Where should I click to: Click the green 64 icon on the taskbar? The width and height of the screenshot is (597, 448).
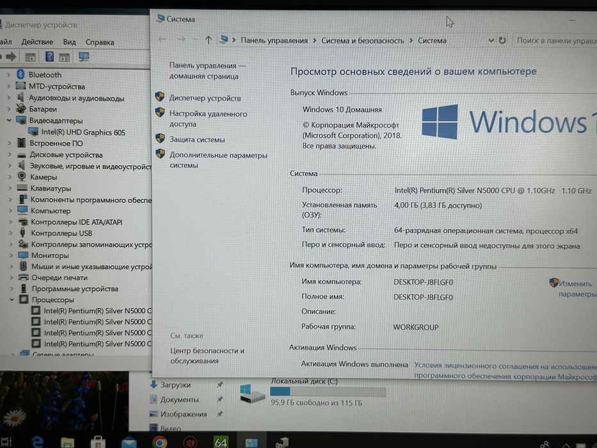tap(221, 442)
